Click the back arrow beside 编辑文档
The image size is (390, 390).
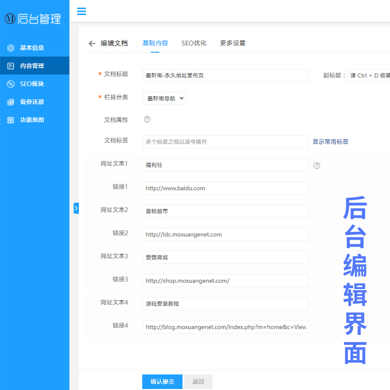[x=92, y=44]
